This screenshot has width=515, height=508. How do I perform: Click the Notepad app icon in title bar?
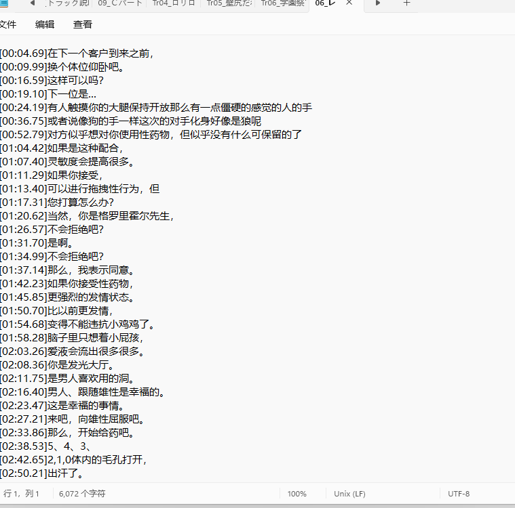[x=3, y=3]
